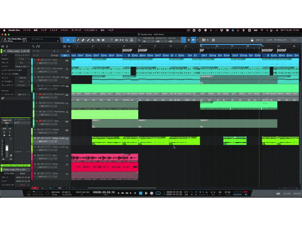Open the snap setting dropdown
Viewport: 302px width, 226px height.
(x=172, y=41)
